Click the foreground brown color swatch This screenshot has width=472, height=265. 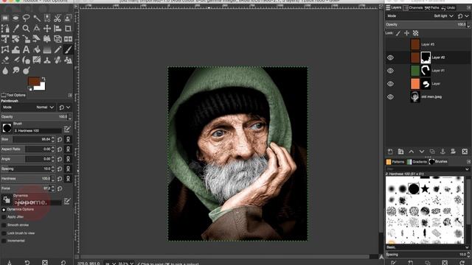click(x=33, y=81)
